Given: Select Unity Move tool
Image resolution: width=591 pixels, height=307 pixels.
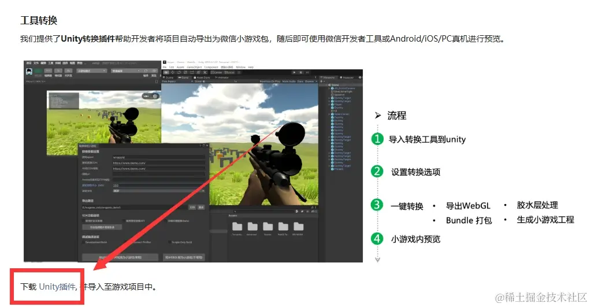Looking at the screenshot, I should 173,72.
